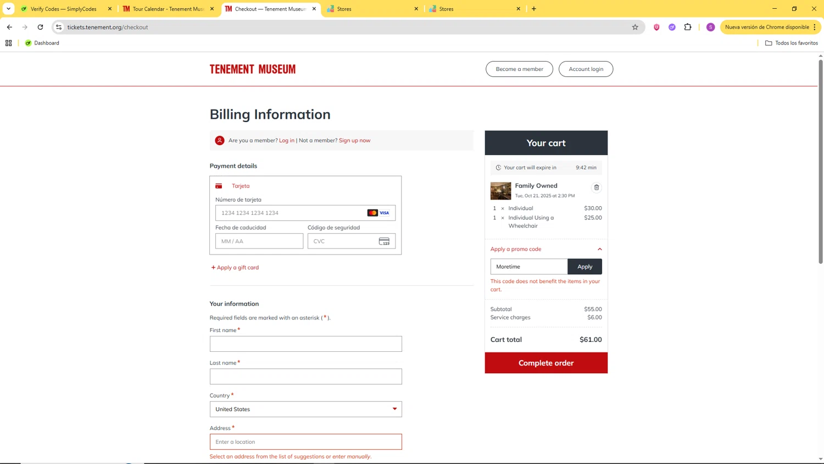Image resolution: width=824 pixels, height=464 pixels.
Task: Open the Chrome apps grid icon
Action: point(9,43)
